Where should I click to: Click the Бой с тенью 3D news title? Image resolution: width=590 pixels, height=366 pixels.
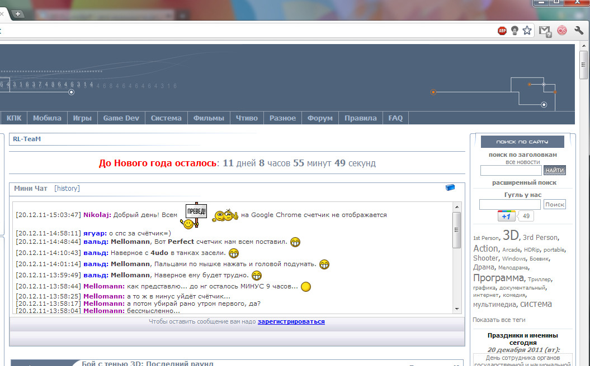click(x=148, y=363)
